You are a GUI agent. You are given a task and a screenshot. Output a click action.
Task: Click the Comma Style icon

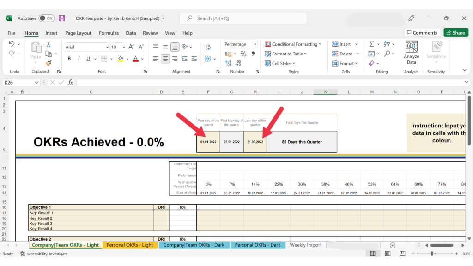pyautogui.click(x=253, y=54)
